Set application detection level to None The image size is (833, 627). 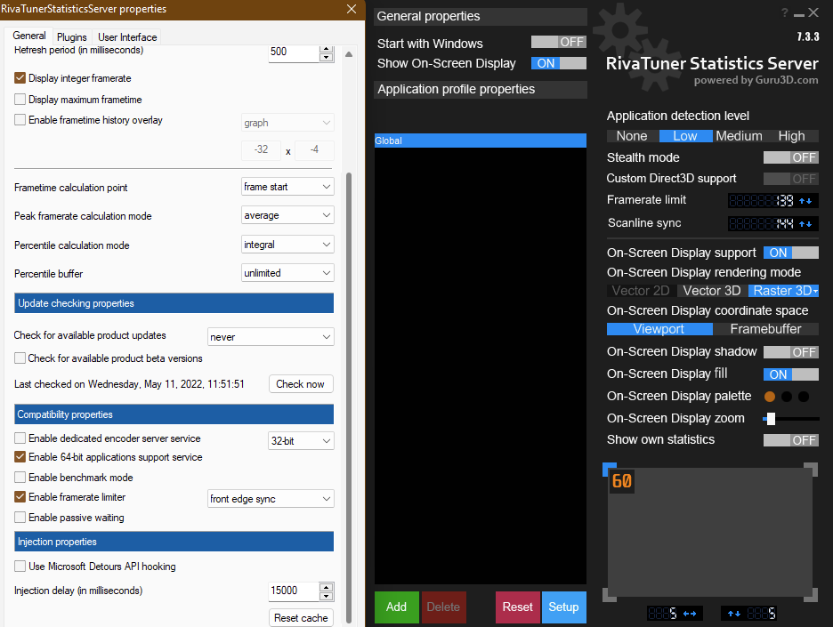coord(632,136)
